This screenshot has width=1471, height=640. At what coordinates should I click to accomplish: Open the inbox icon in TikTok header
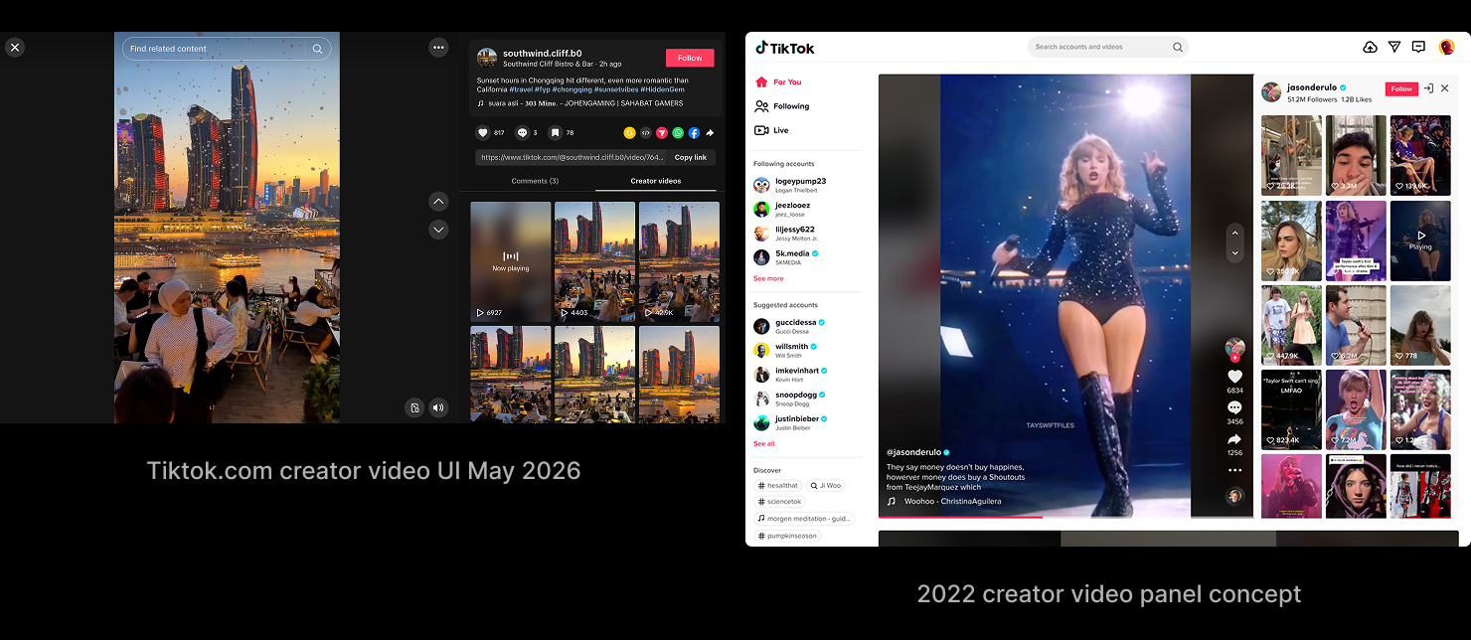tap(1418, 47)
